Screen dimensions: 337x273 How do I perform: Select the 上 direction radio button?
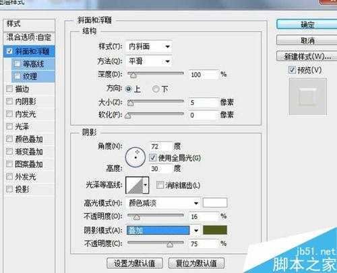(x=129, y=89)
